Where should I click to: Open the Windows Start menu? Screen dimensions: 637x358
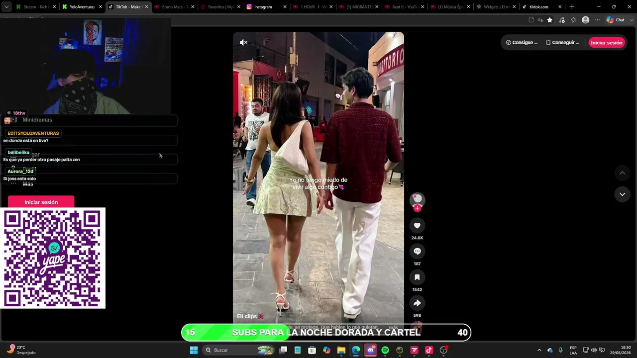194,350
